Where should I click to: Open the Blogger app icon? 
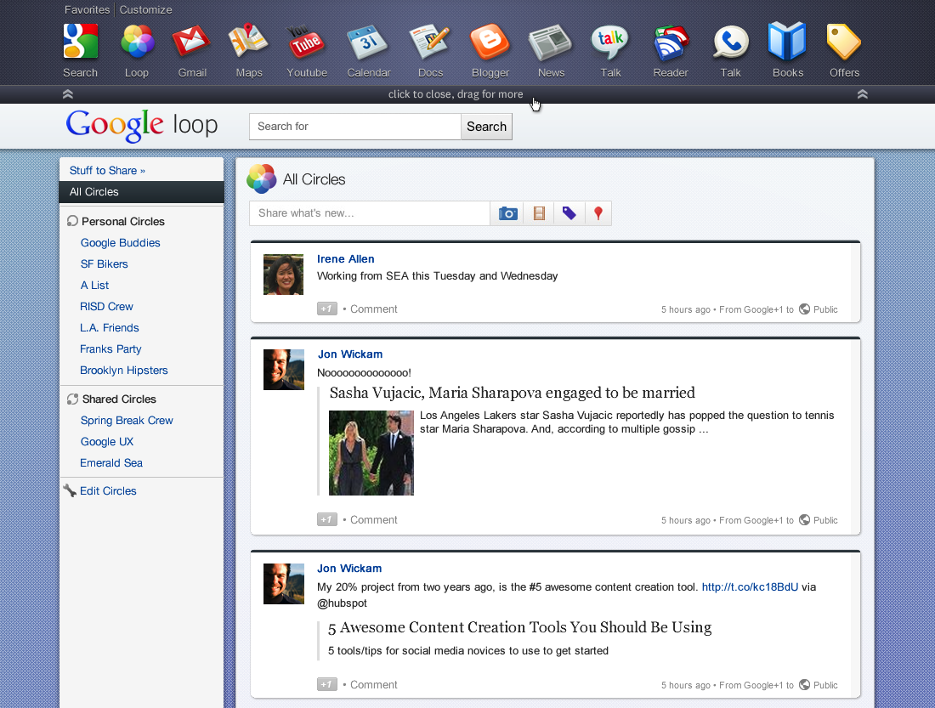click(490, 42)
